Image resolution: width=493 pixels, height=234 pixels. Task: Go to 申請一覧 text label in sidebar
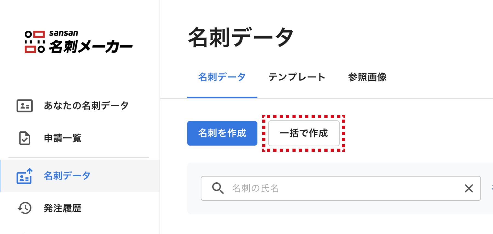tap(63, 138)
